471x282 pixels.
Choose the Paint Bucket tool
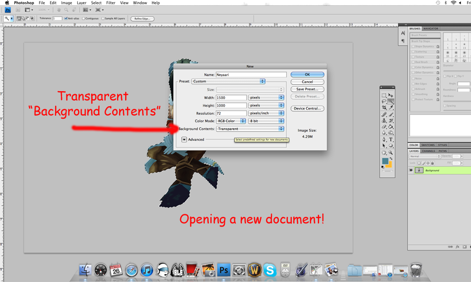pyautogui.click(x=391, y=127)
